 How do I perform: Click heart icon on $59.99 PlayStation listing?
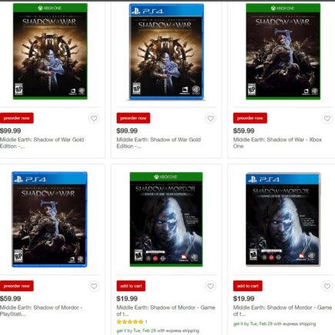[x=94, y=286]
